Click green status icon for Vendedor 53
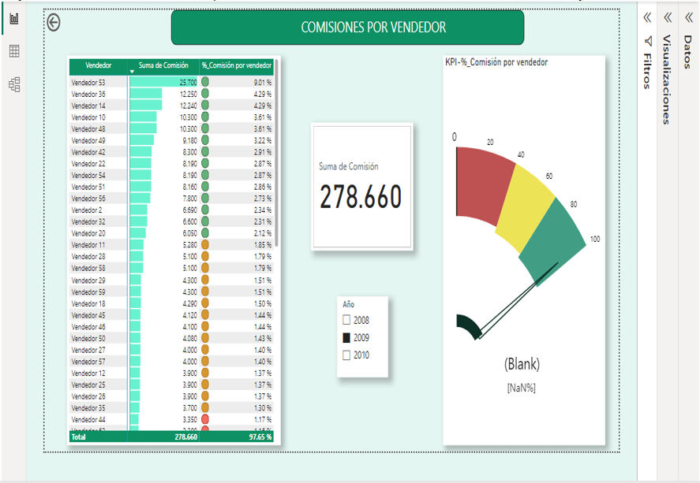Image resolution: width=700 pixels, height=483 pixels. 205,82
